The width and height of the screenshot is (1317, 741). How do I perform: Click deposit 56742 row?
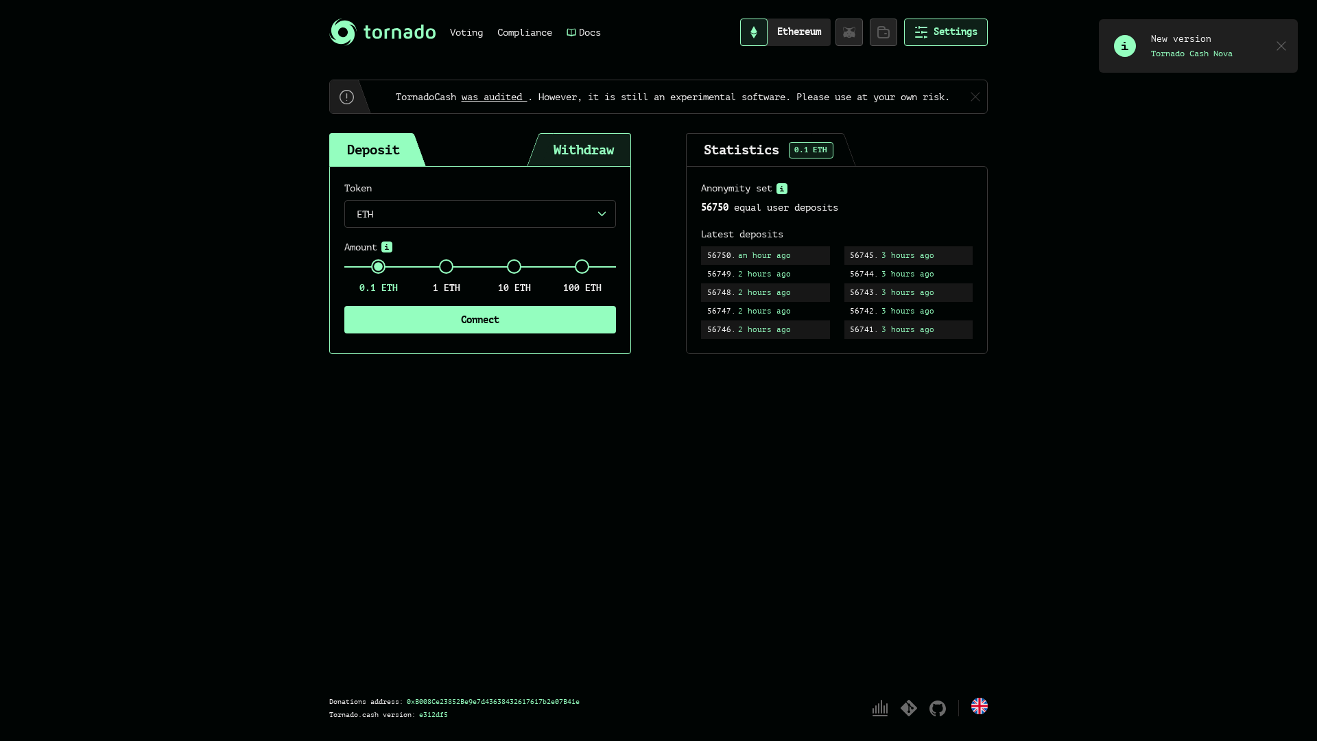pos(908,311)
